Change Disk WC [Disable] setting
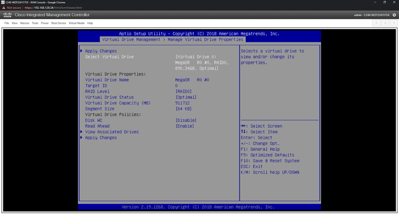 tap(186, 120)
